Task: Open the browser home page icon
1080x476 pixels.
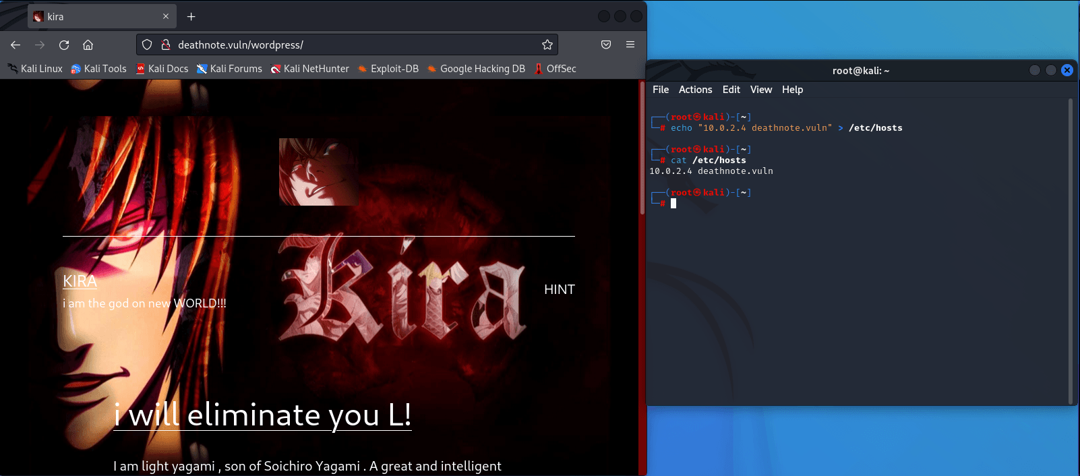Action: pos(88,44)
